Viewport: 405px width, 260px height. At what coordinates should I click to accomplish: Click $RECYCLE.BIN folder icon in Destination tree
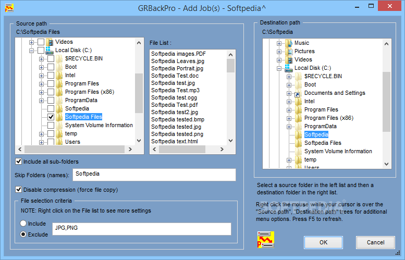[x=298, y=76]
